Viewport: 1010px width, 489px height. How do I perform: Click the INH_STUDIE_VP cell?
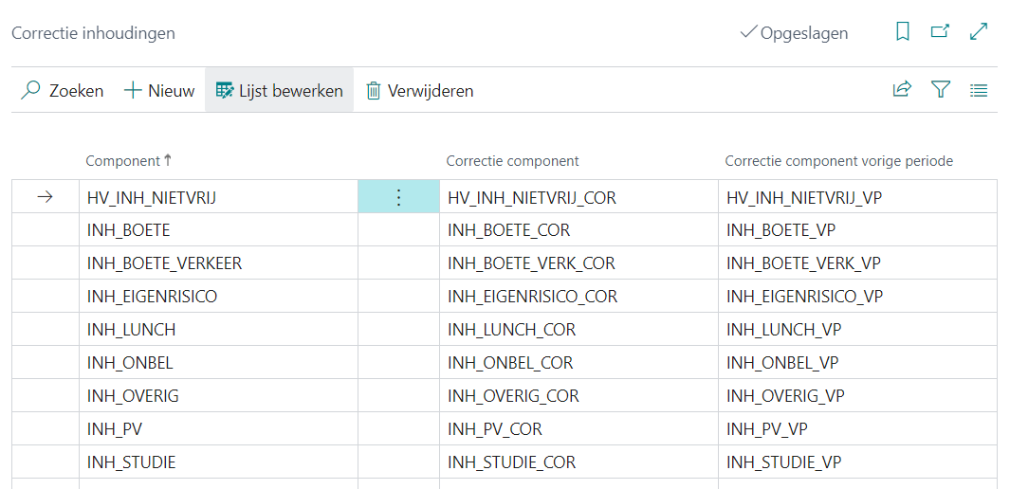[783, 462]
